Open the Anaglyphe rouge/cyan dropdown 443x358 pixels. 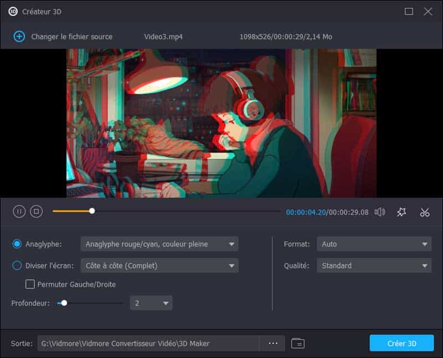point(159,244)
